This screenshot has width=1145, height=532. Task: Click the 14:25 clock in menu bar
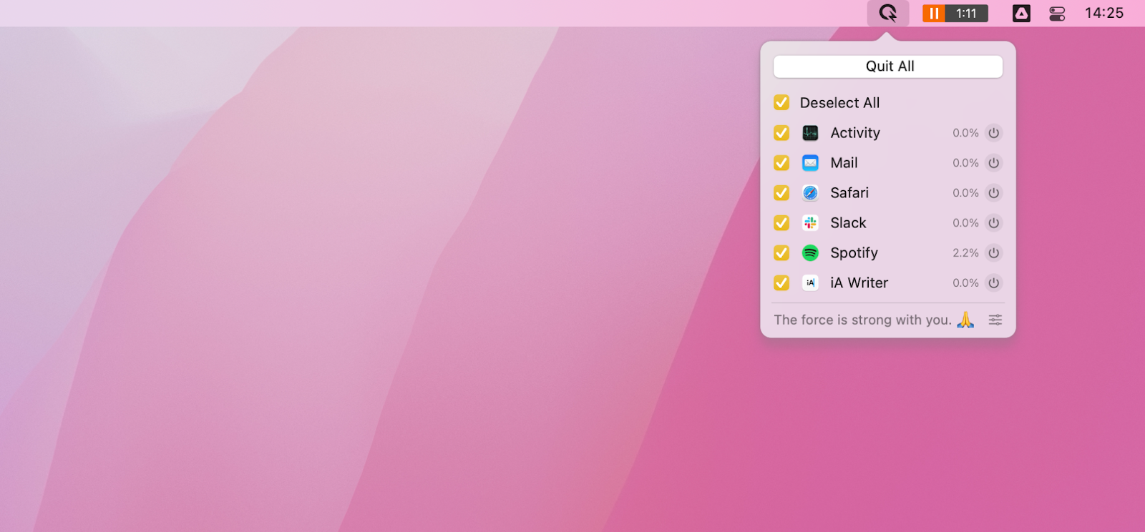(1104, 13)
